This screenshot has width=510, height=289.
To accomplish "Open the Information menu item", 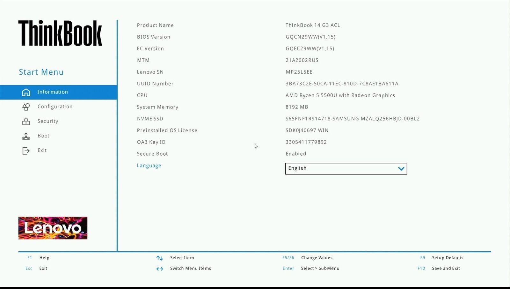I will [x=59, y=92].
